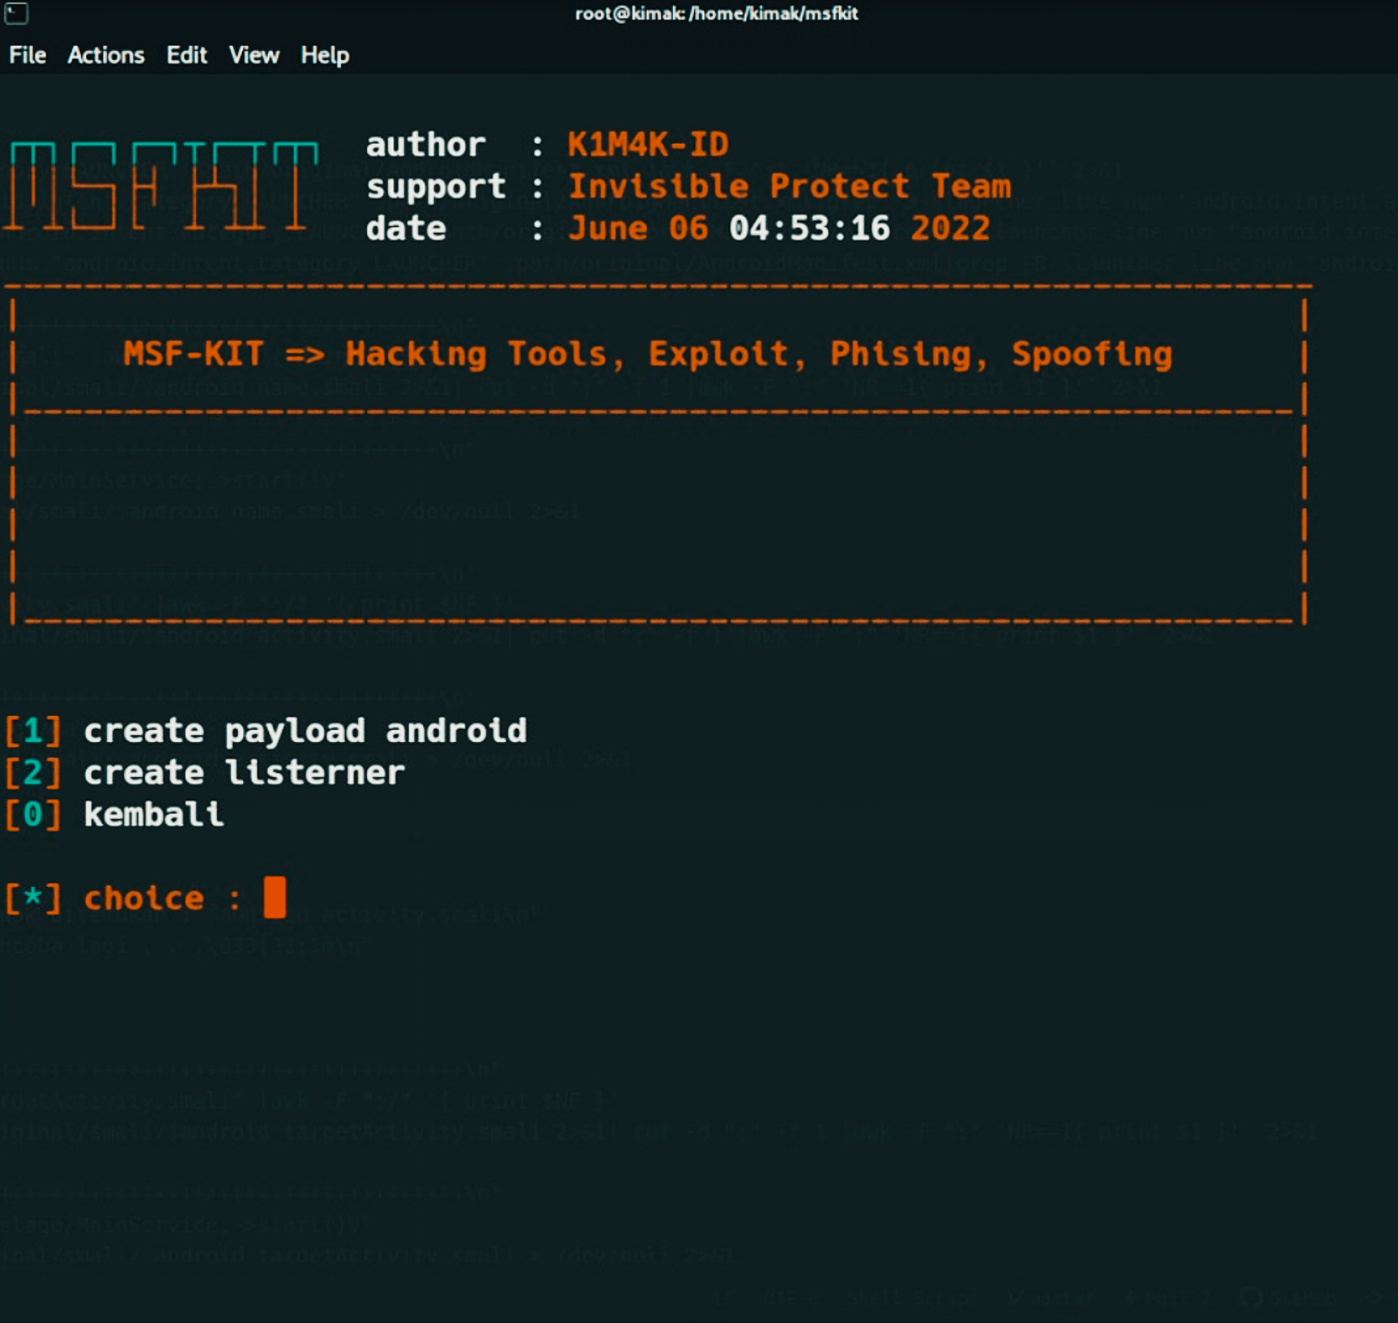Open the Actions menu
The height and width of the screenshot is (1323, 1398).
[x=107, y=55]
